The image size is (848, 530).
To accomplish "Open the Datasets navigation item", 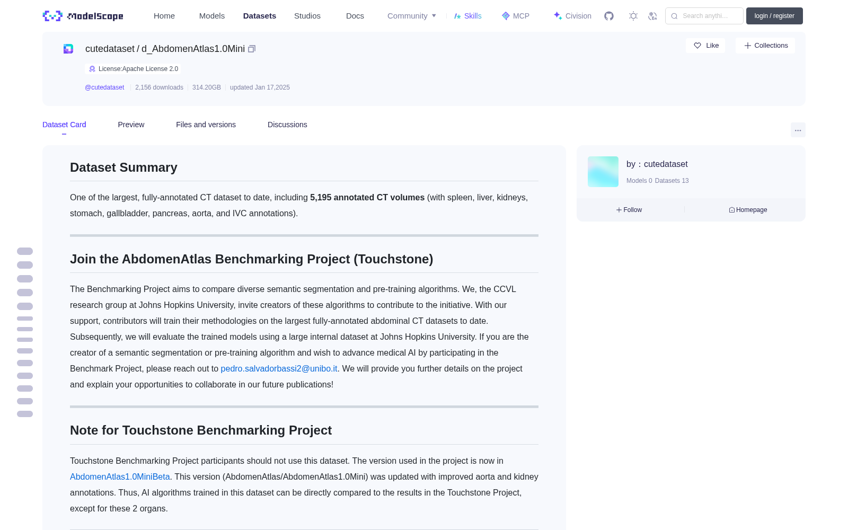I will click(x=260, y=16).
